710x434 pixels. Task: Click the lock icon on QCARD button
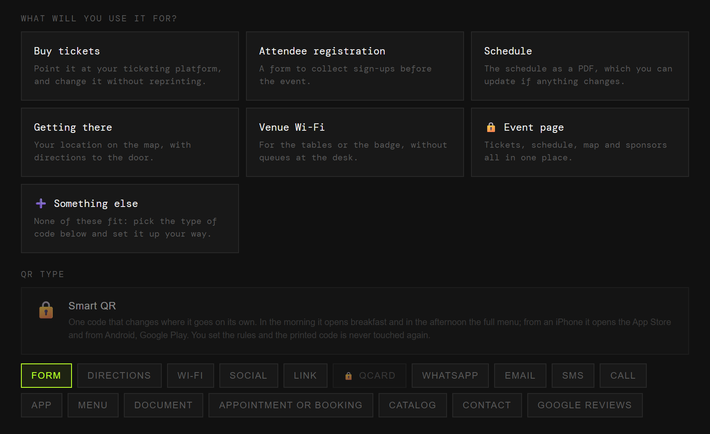click(348, 376)
